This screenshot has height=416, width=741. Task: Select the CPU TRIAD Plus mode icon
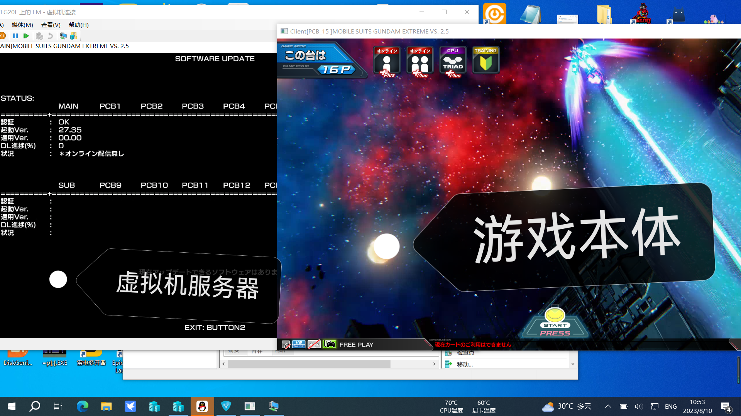click(x=453, y=61)
